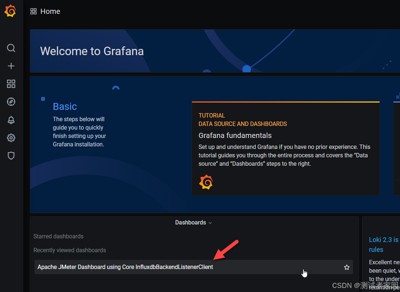
Task: Click the DATA SOURCE AND DASHBOARDS label
Action: [243, 124]
